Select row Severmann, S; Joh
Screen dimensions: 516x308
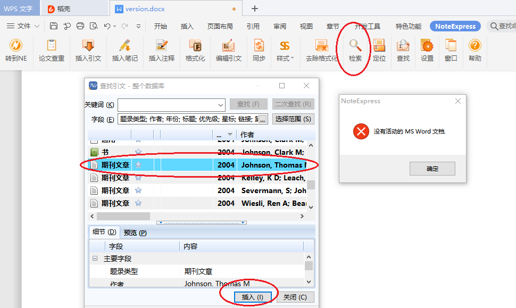pos(197,190)
